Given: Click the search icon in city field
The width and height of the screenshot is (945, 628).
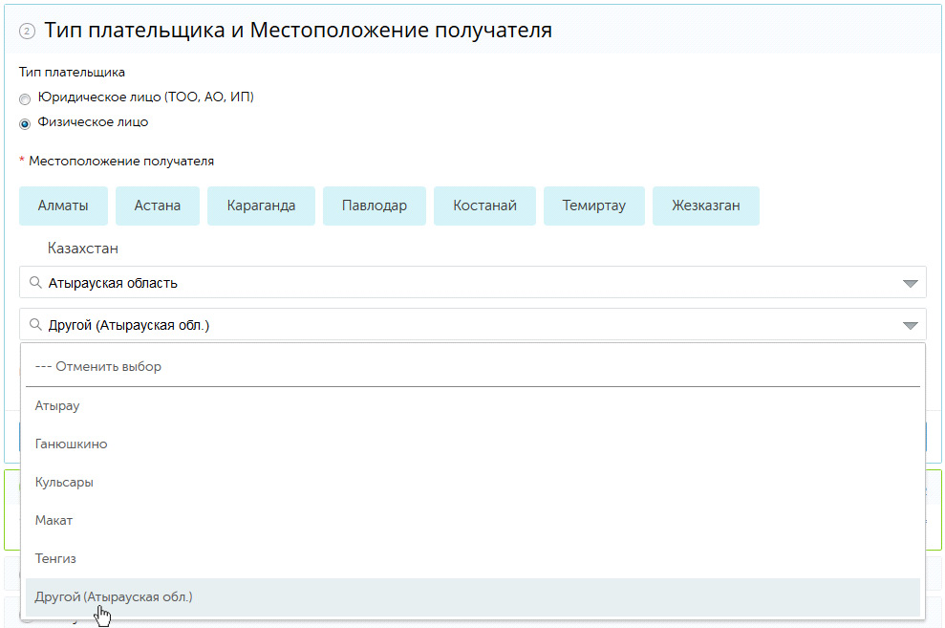Looking at the screenshot, I should click(x=35, y=325).
